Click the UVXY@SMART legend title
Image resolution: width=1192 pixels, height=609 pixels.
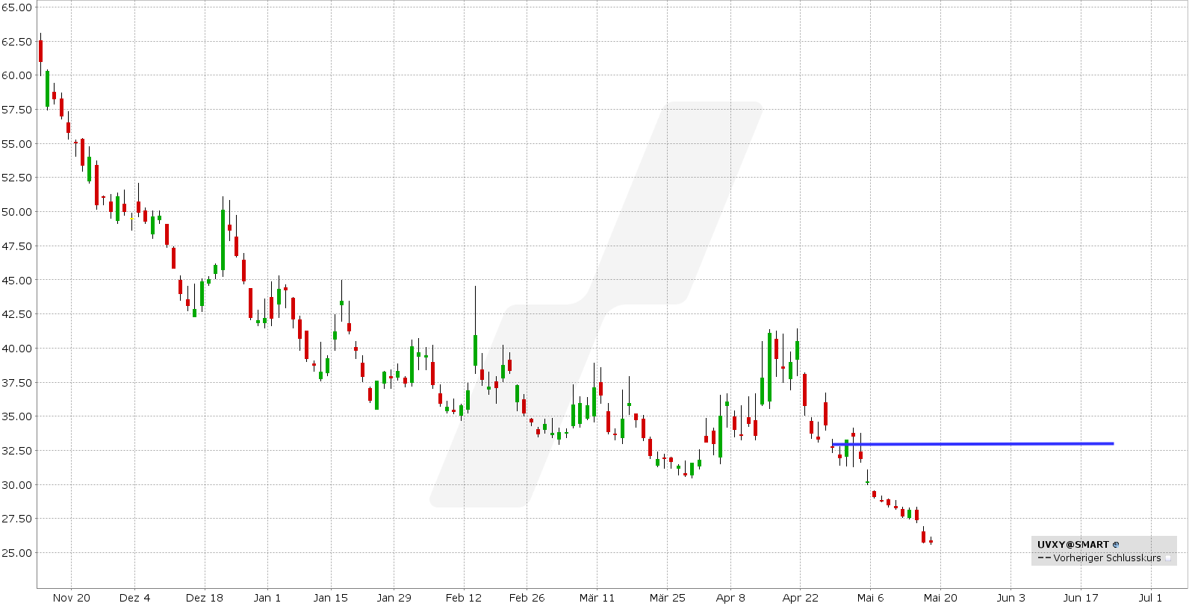point(1073,545)
